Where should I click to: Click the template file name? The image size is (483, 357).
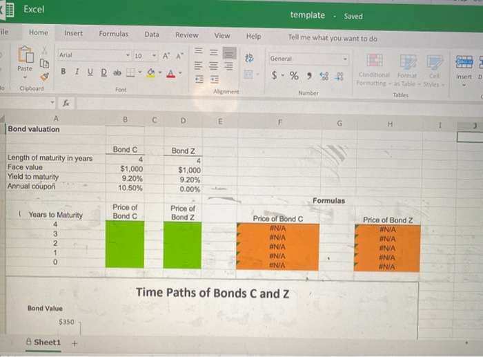click(x=308, y=15)
